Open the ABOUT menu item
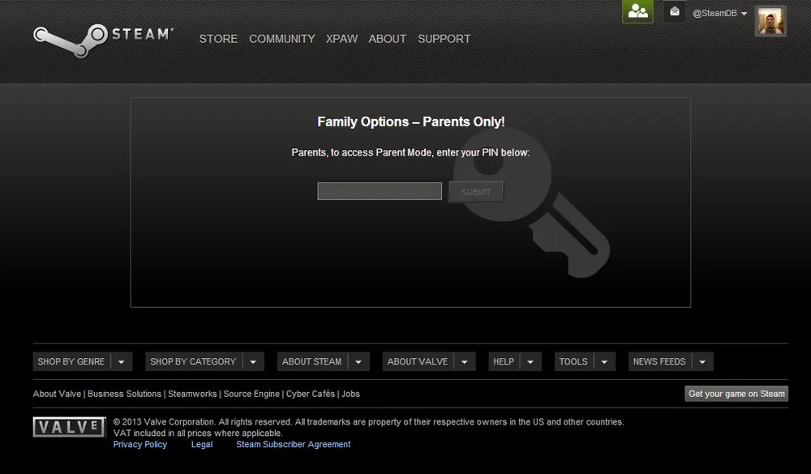The height and width of the screenshot is (474, 811). 388,39
